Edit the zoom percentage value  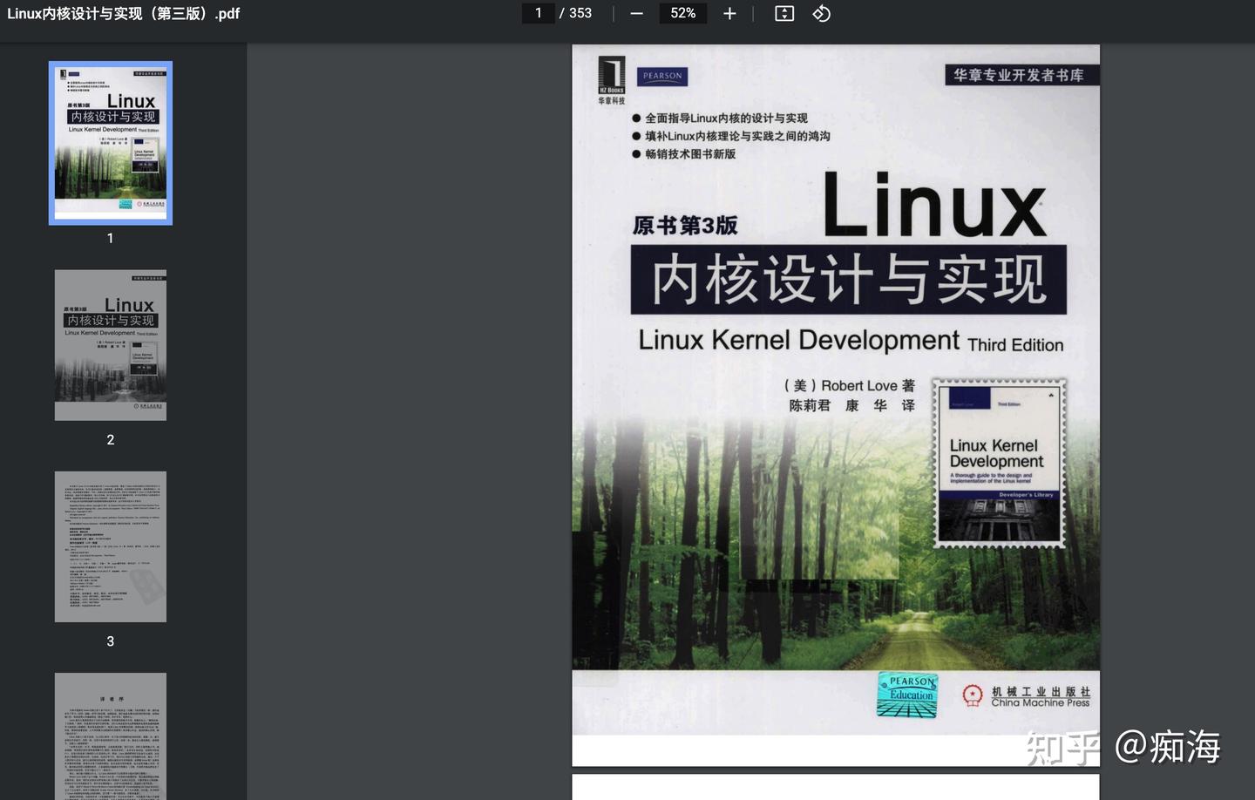point(682,13)
